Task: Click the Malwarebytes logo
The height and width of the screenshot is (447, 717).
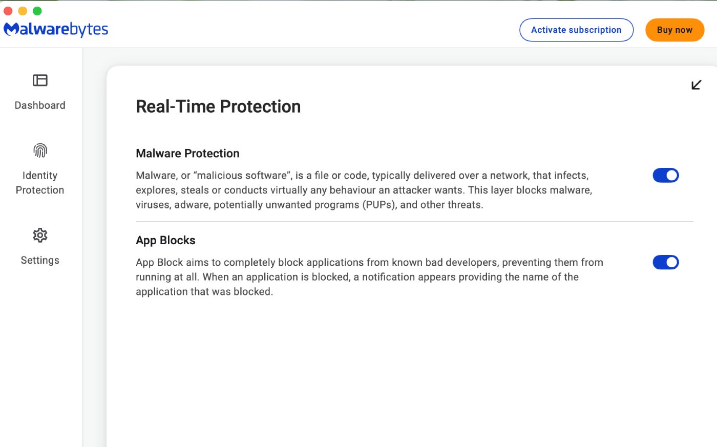Action: [56, 29]
